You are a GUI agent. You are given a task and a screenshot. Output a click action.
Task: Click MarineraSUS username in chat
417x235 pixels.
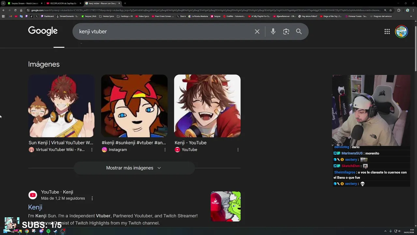(x=352, y=153)
